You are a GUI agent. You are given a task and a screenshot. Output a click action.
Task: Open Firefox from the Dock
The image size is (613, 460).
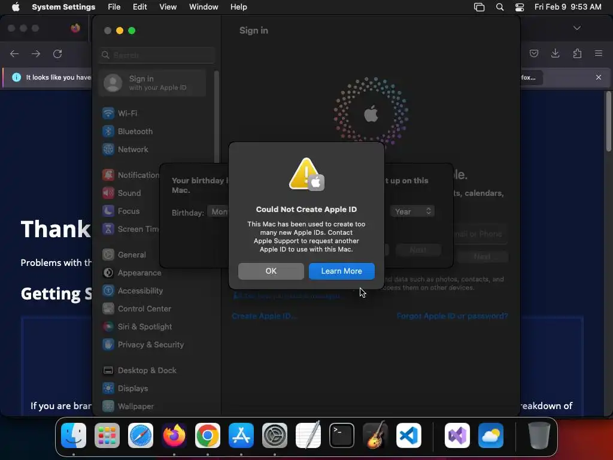[x=174, y=435]
